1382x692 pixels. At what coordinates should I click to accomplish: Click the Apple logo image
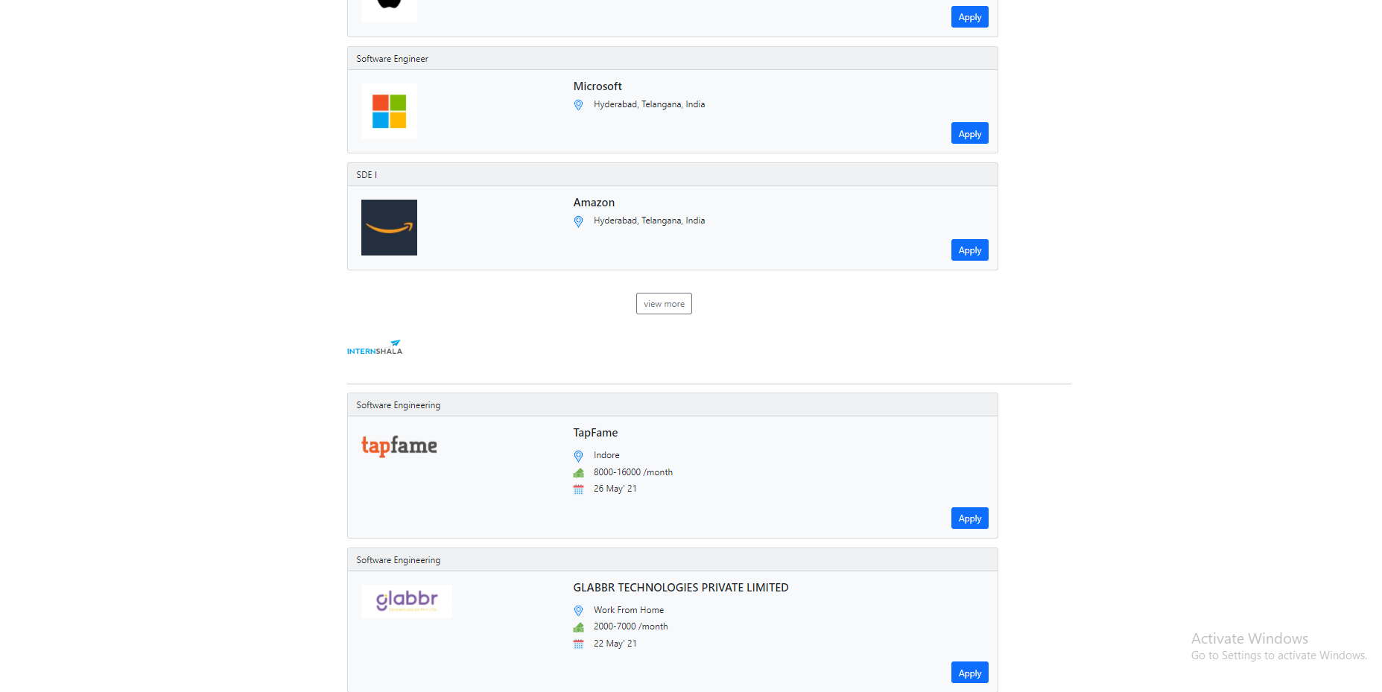click(389, 10)
